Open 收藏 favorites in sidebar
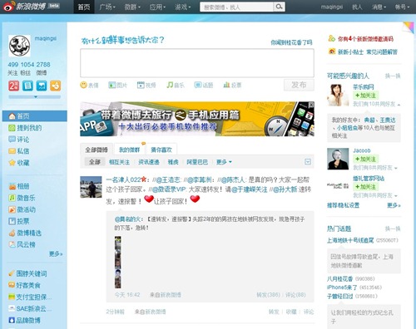 coord(19,163)
